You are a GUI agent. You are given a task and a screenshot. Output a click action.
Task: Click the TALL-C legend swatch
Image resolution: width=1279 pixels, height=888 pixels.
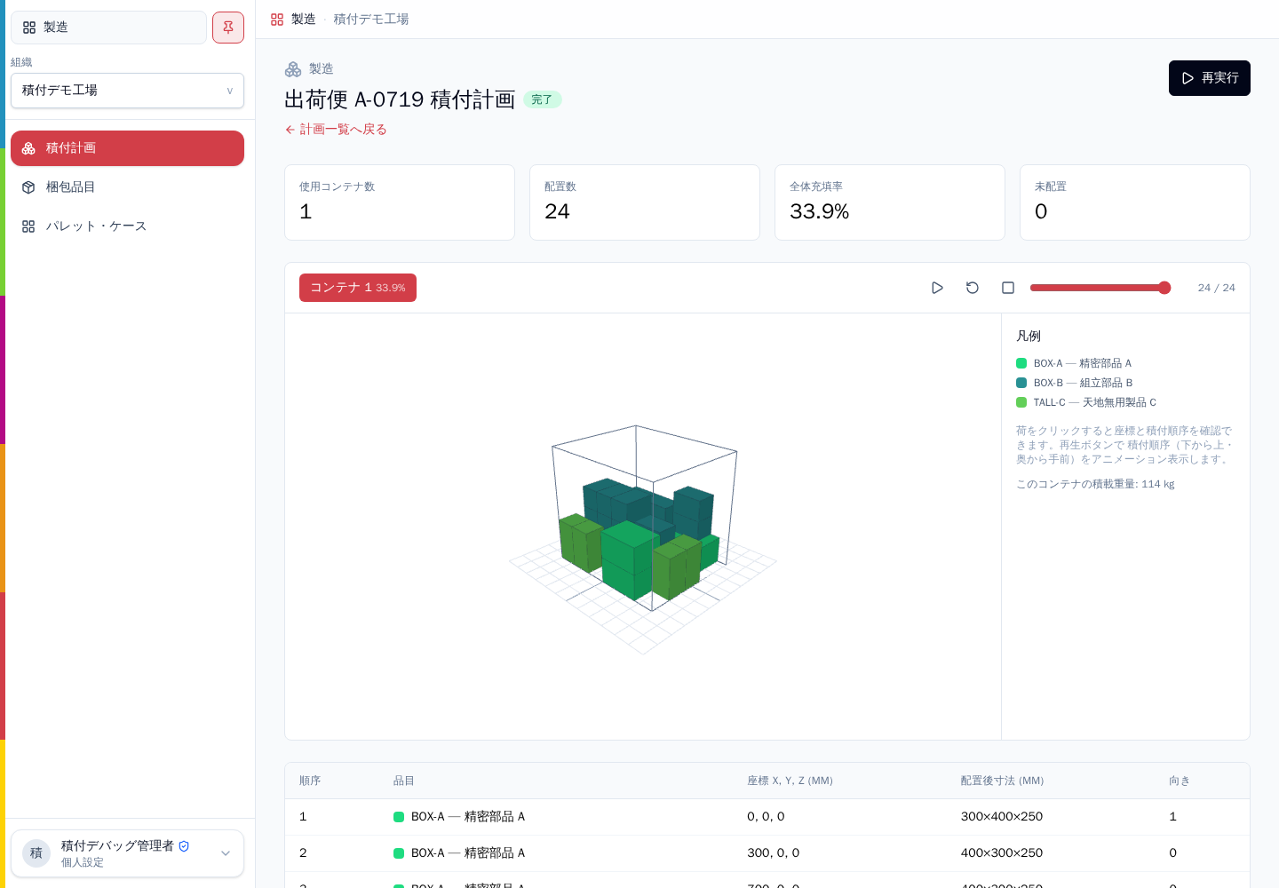[1021, 402]
